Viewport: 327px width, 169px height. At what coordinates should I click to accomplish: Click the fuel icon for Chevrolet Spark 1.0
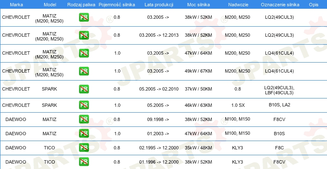(84, 105)
